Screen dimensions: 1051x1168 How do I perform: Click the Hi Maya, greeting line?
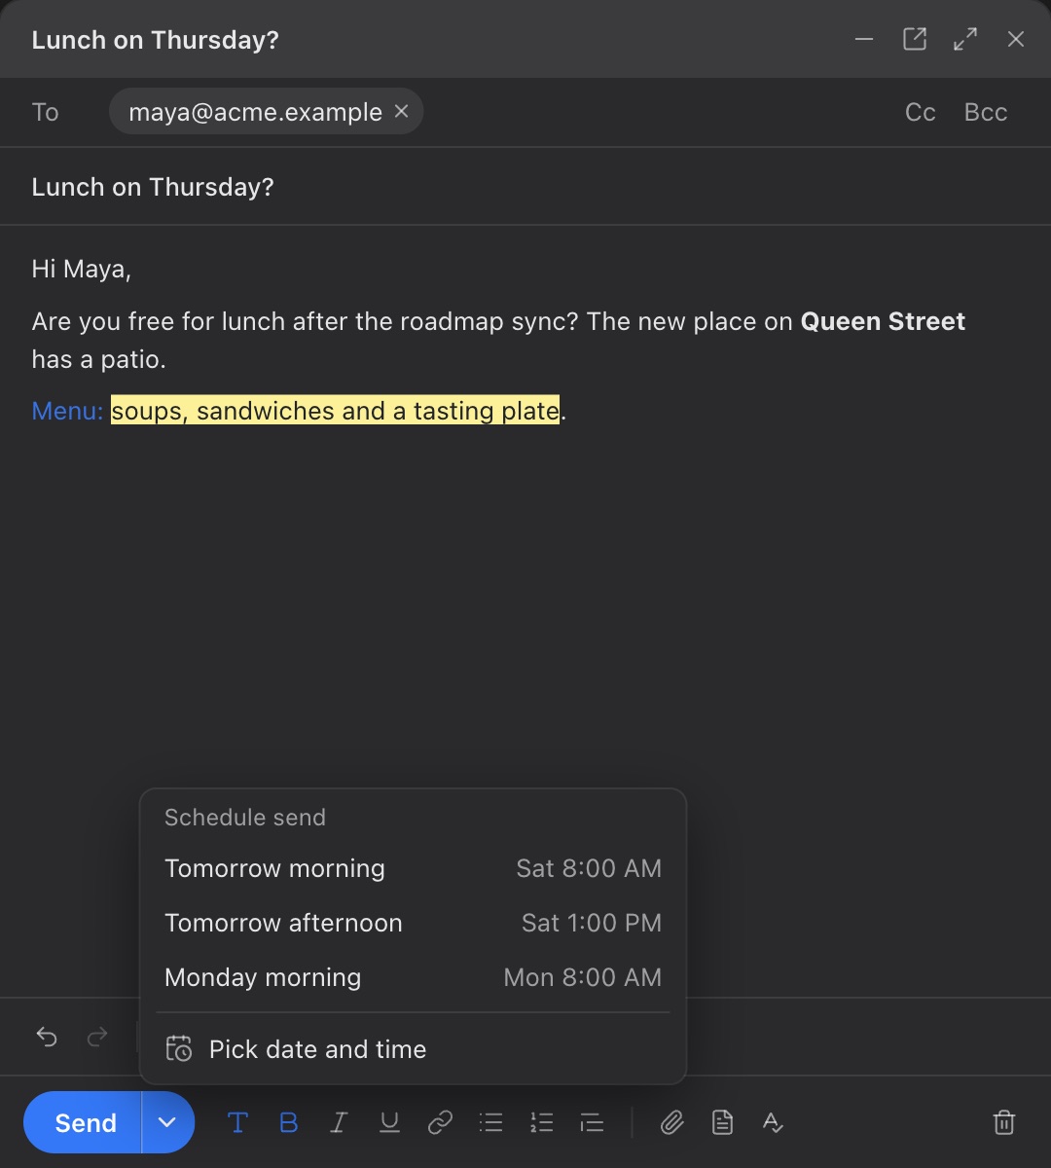click(x=82, y=269)
